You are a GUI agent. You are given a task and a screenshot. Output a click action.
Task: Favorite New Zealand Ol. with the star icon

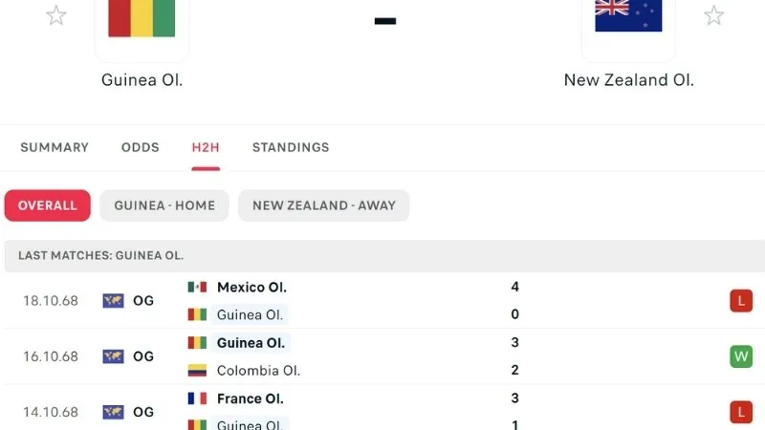pos(713,15)
